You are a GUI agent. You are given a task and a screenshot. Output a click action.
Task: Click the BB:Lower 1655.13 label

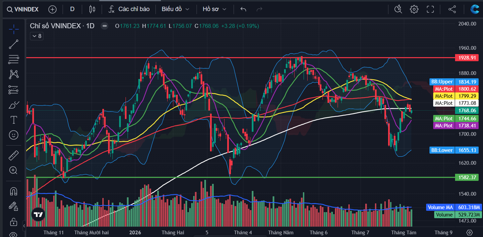tap(453, 150)
